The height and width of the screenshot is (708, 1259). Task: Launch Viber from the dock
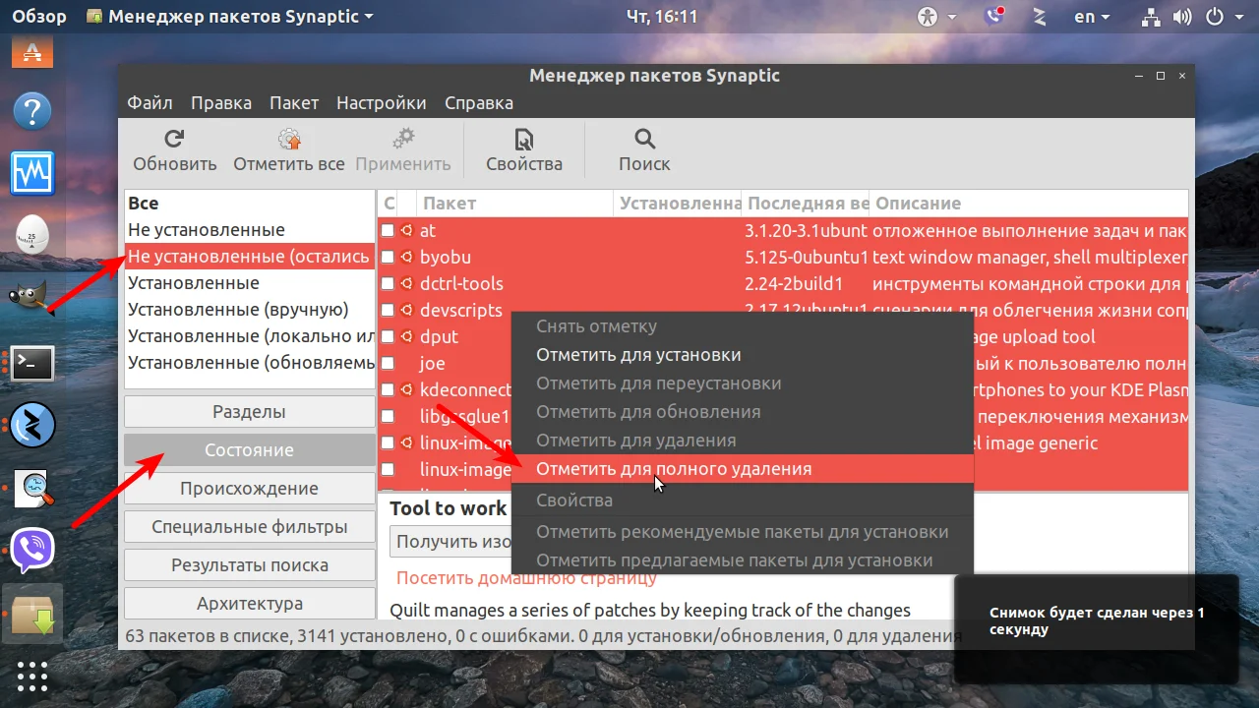[32, 551]
